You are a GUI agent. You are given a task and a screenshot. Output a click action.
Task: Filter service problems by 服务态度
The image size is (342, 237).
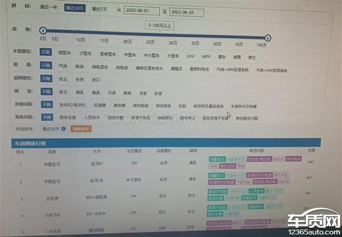(x=68, y=118)
